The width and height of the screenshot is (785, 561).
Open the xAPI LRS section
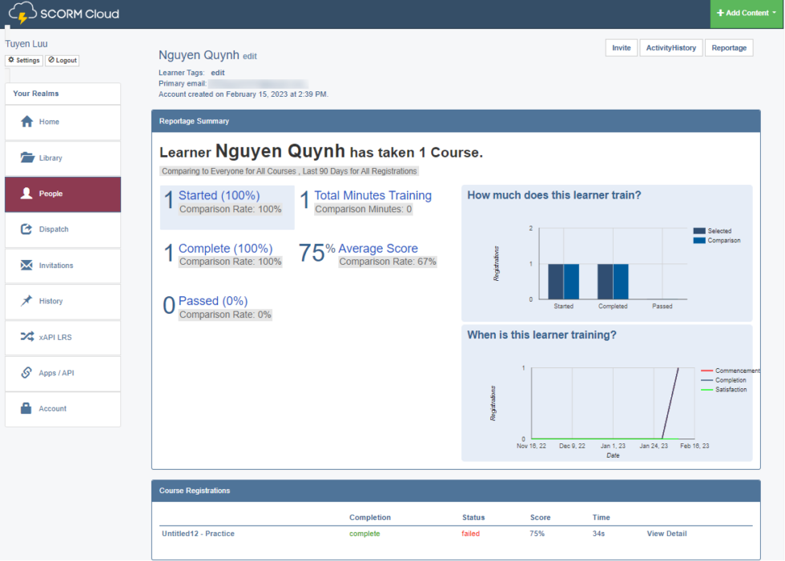(x=62, y=337)
